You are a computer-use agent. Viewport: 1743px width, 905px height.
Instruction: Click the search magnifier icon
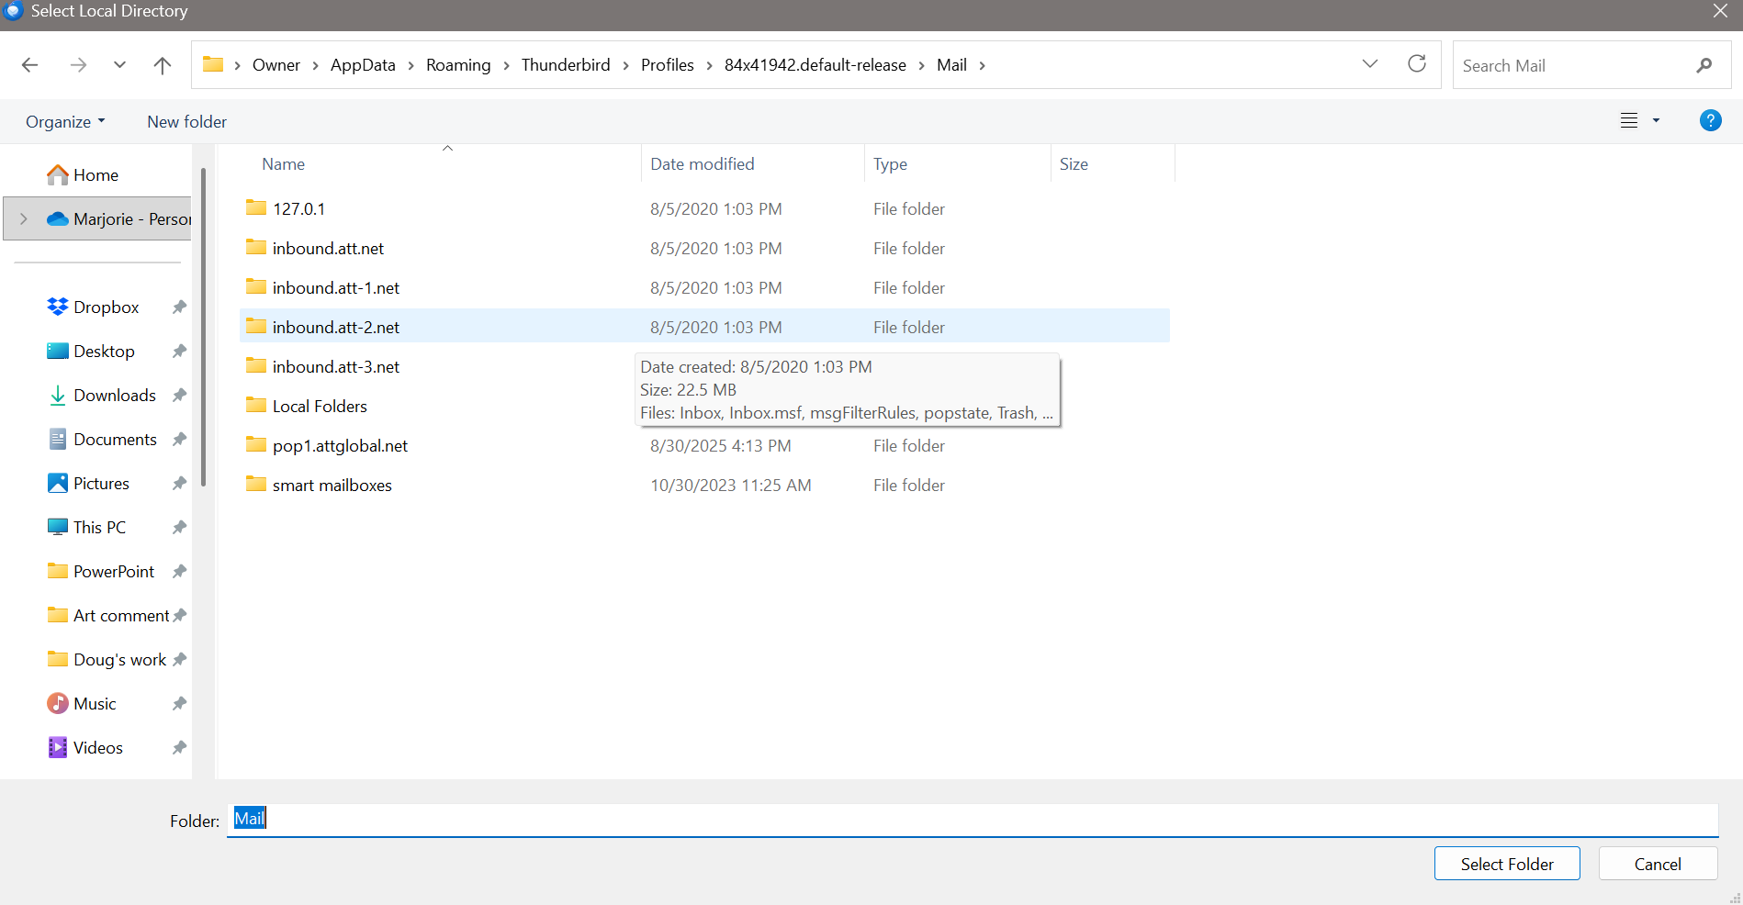[x=1704, y=65]
